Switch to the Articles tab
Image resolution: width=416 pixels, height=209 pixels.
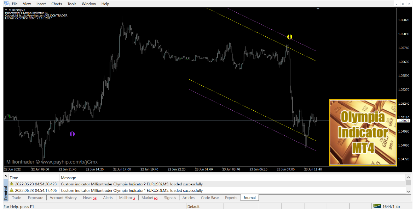pyautogui.click(x=188, y=198)
